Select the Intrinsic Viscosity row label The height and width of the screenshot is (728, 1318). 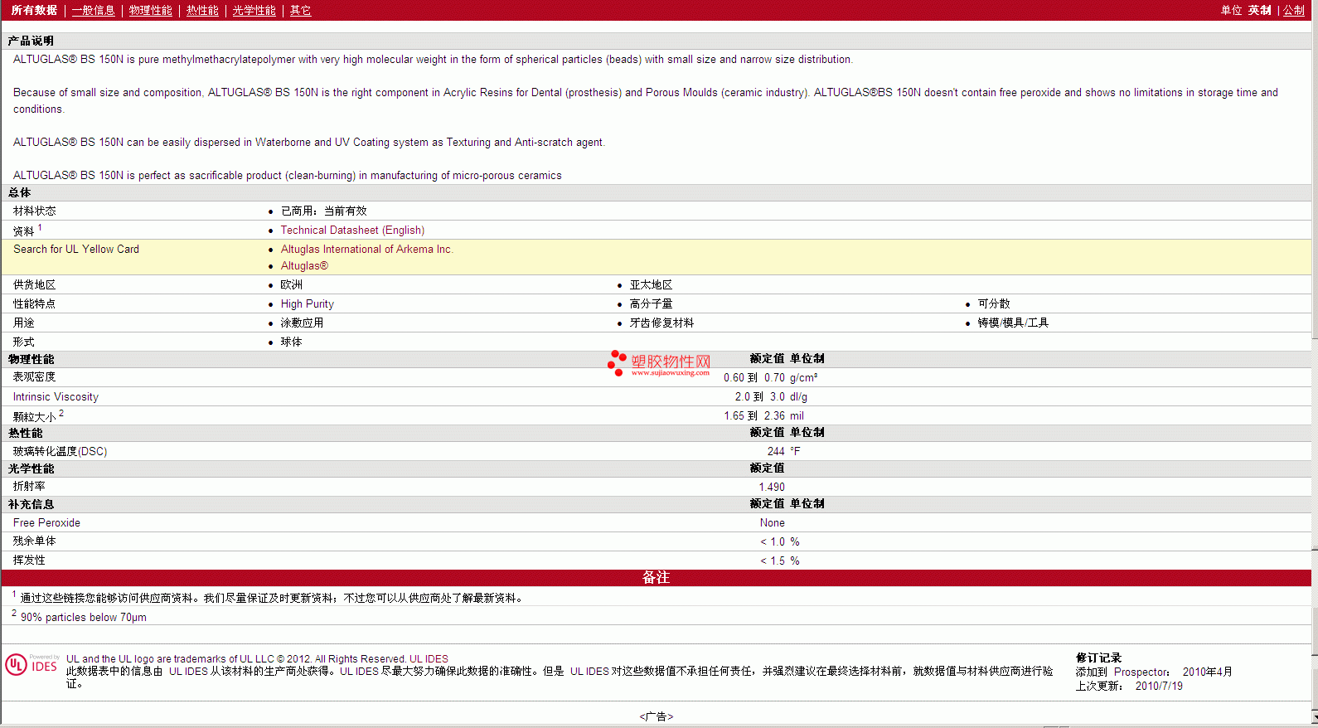click(56, 396)
